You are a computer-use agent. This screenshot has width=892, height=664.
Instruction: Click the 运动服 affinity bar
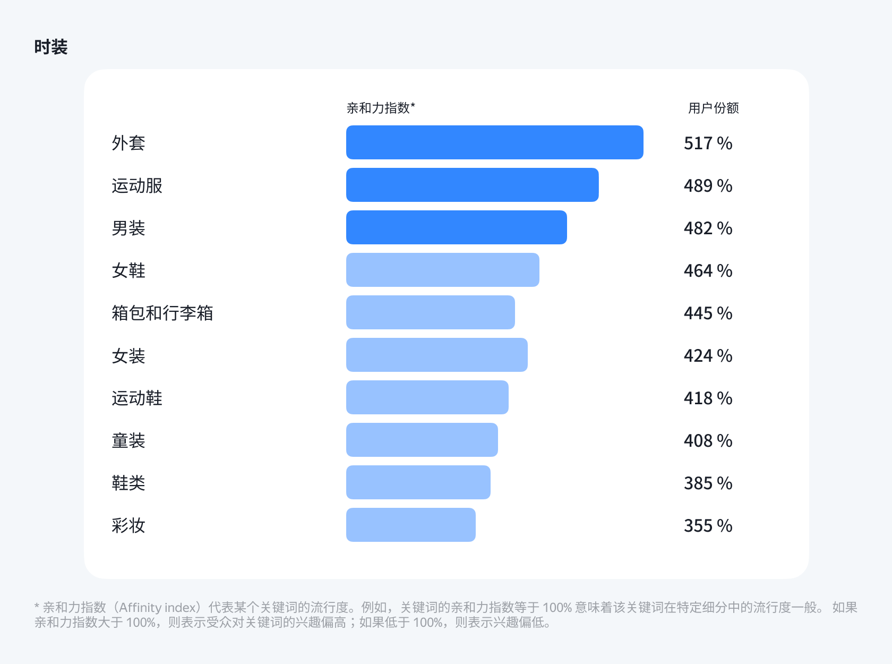click(x=472, y=185)
